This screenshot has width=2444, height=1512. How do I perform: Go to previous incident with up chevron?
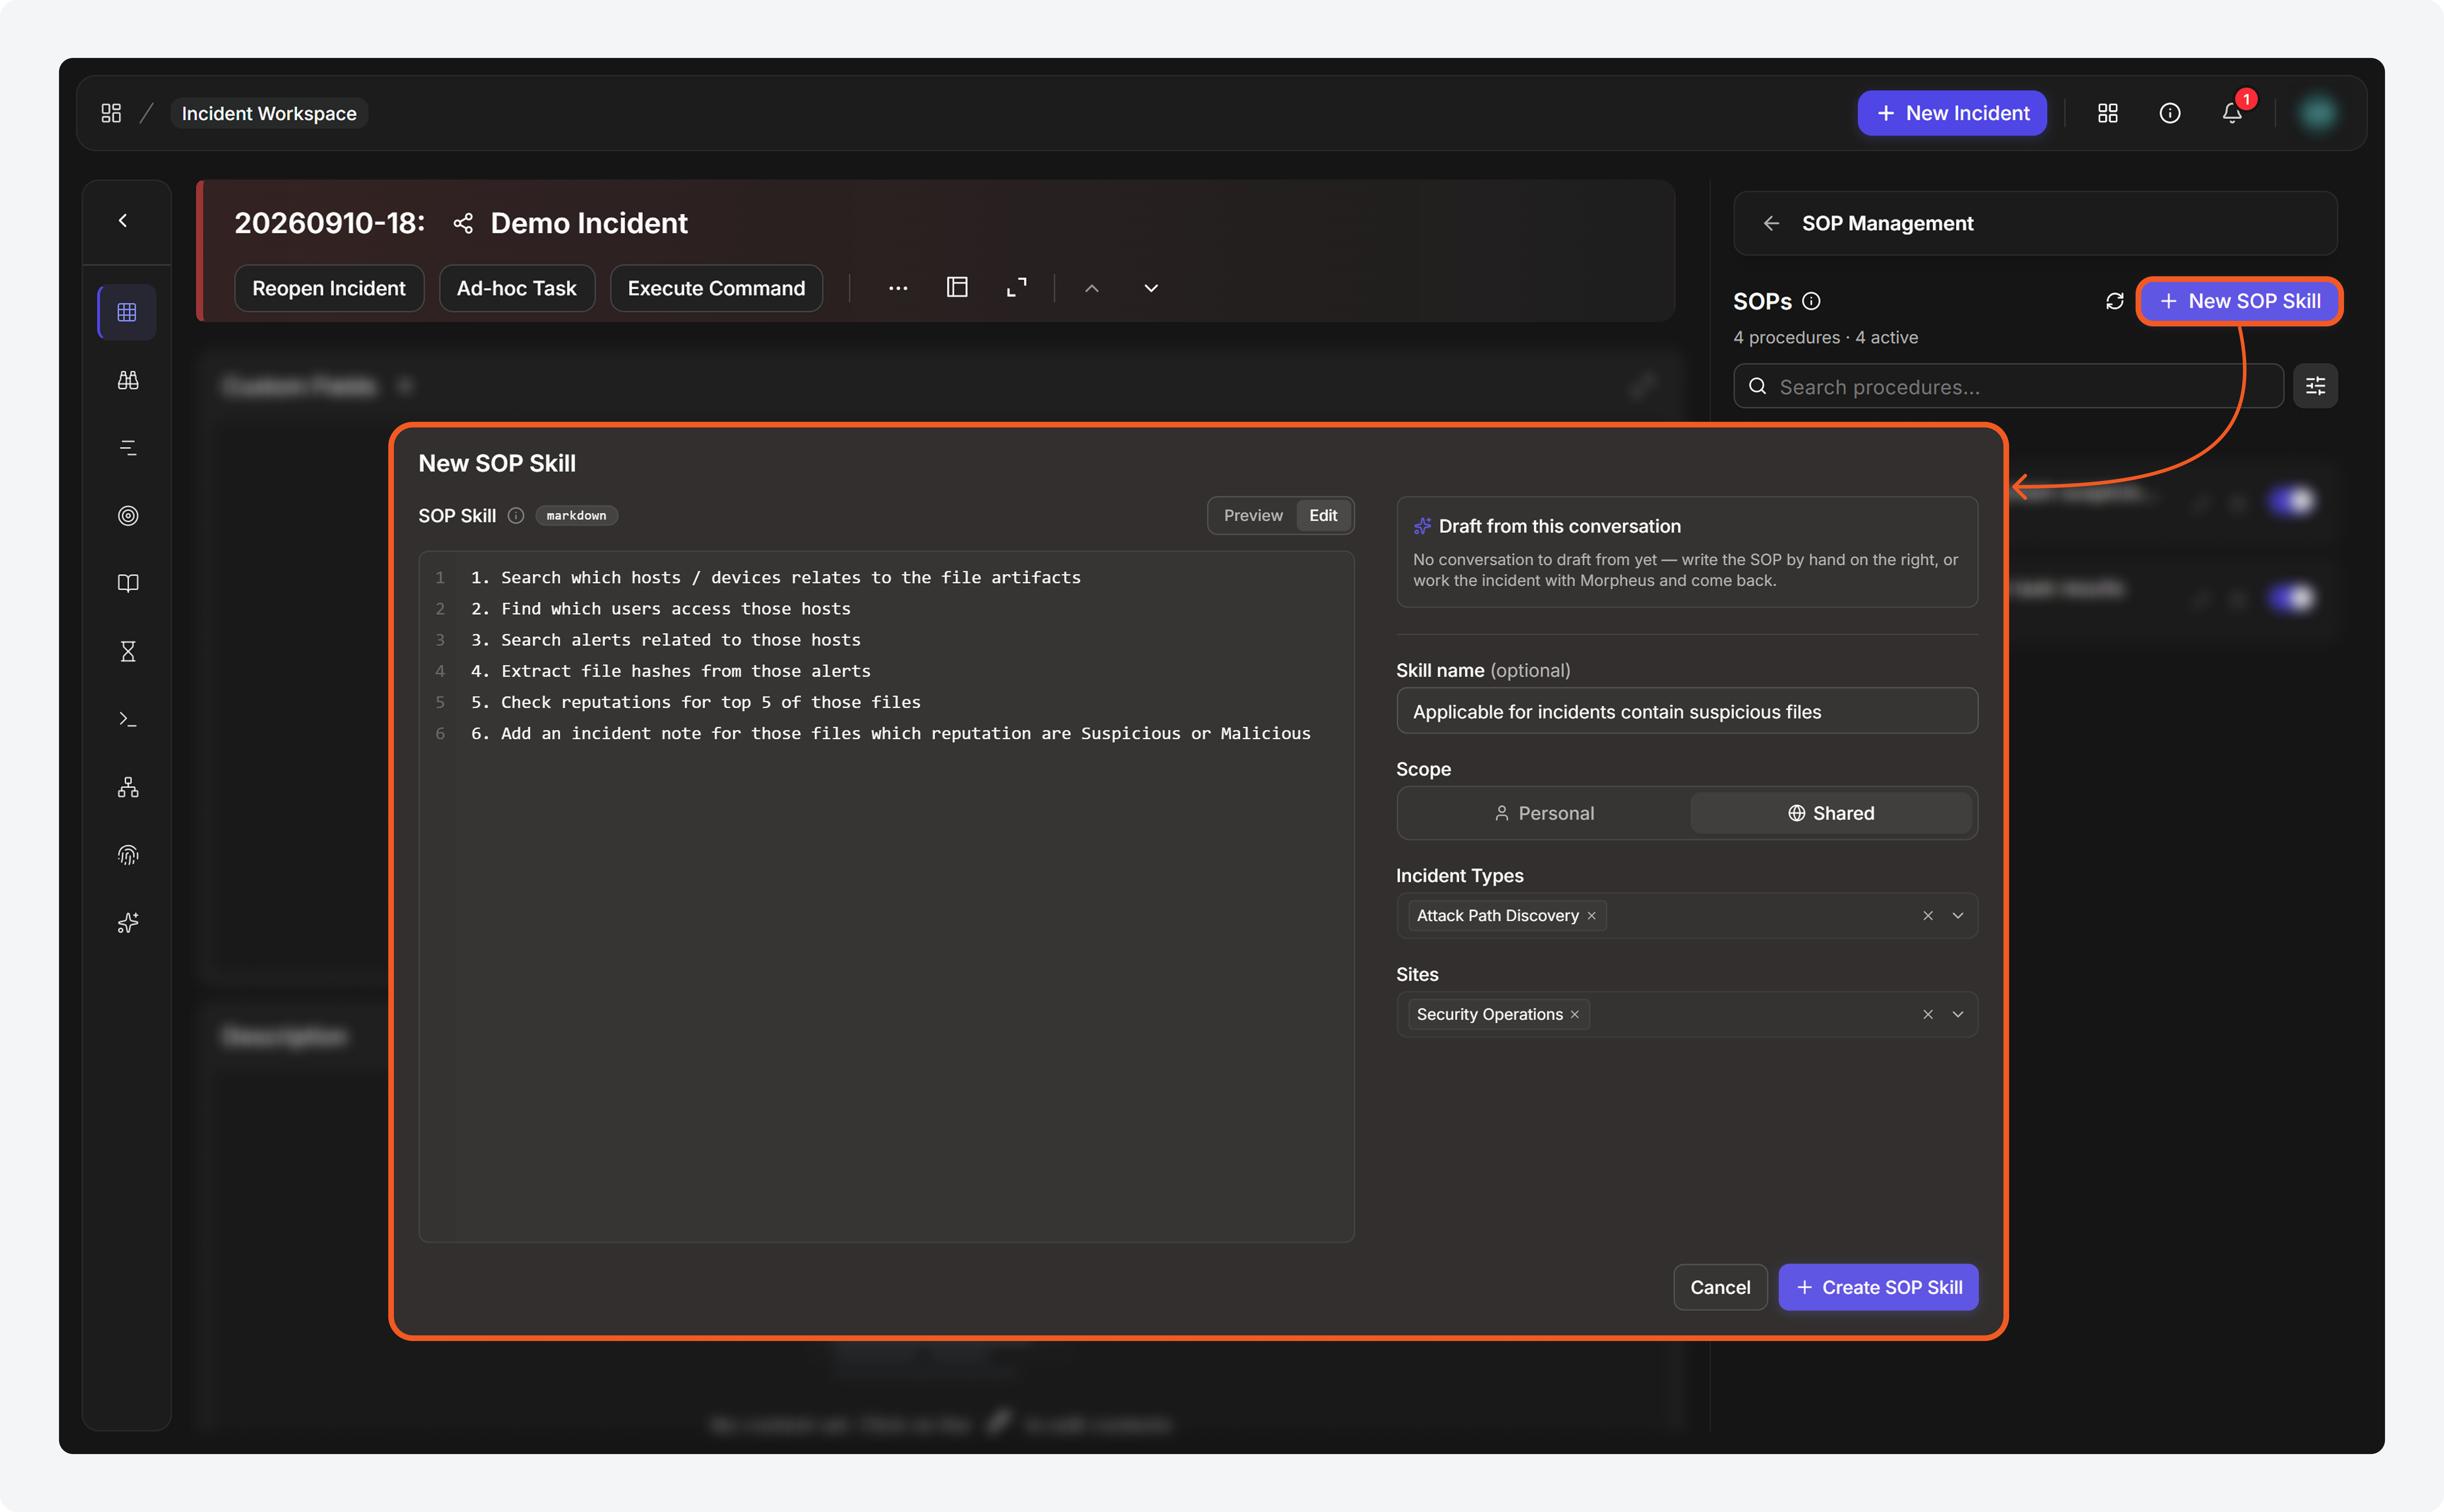[x=1092, y=288]
